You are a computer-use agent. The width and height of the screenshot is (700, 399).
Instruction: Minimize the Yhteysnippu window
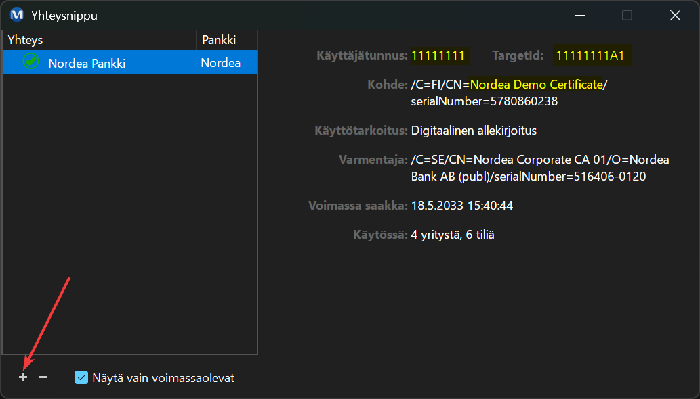click(580, 16)
